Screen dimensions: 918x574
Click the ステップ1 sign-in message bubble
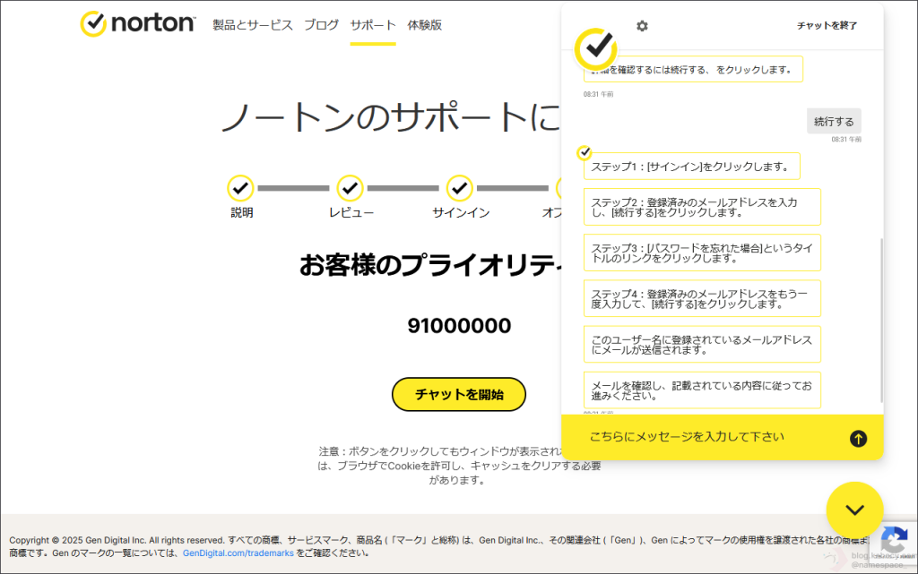coord(691,167)
